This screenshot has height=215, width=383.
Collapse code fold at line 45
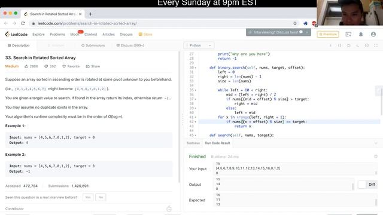196,135
